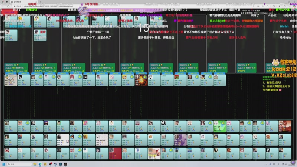Pick the green-highlighted player card
The image size is (297, 167).
pos(219,126)
